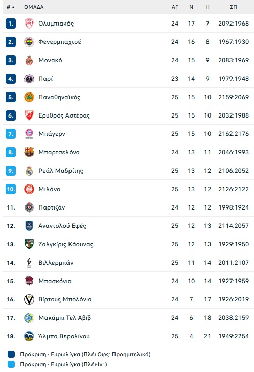Click the Ζαλγκίρις Κάουνας green shield logo

pyautogui.click(x=29, y=244)
